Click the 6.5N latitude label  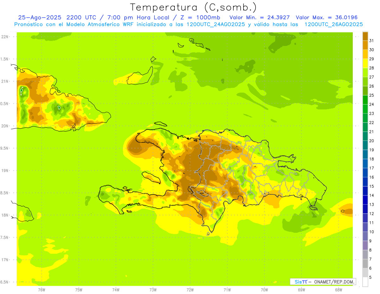(x=4, y=282)
